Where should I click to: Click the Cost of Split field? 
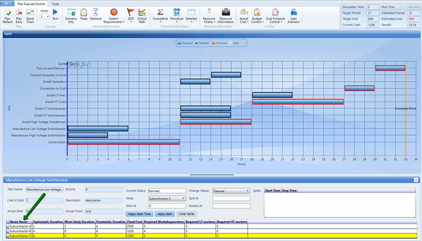[x=44, y=200]
